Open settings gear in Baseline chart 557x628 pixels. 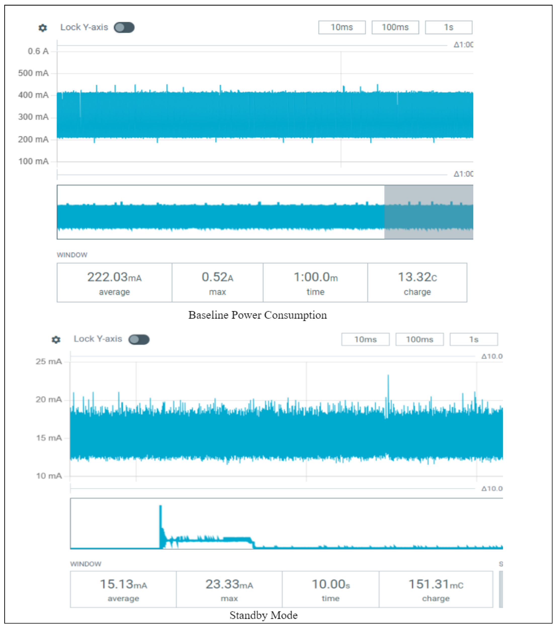(43, 28)
